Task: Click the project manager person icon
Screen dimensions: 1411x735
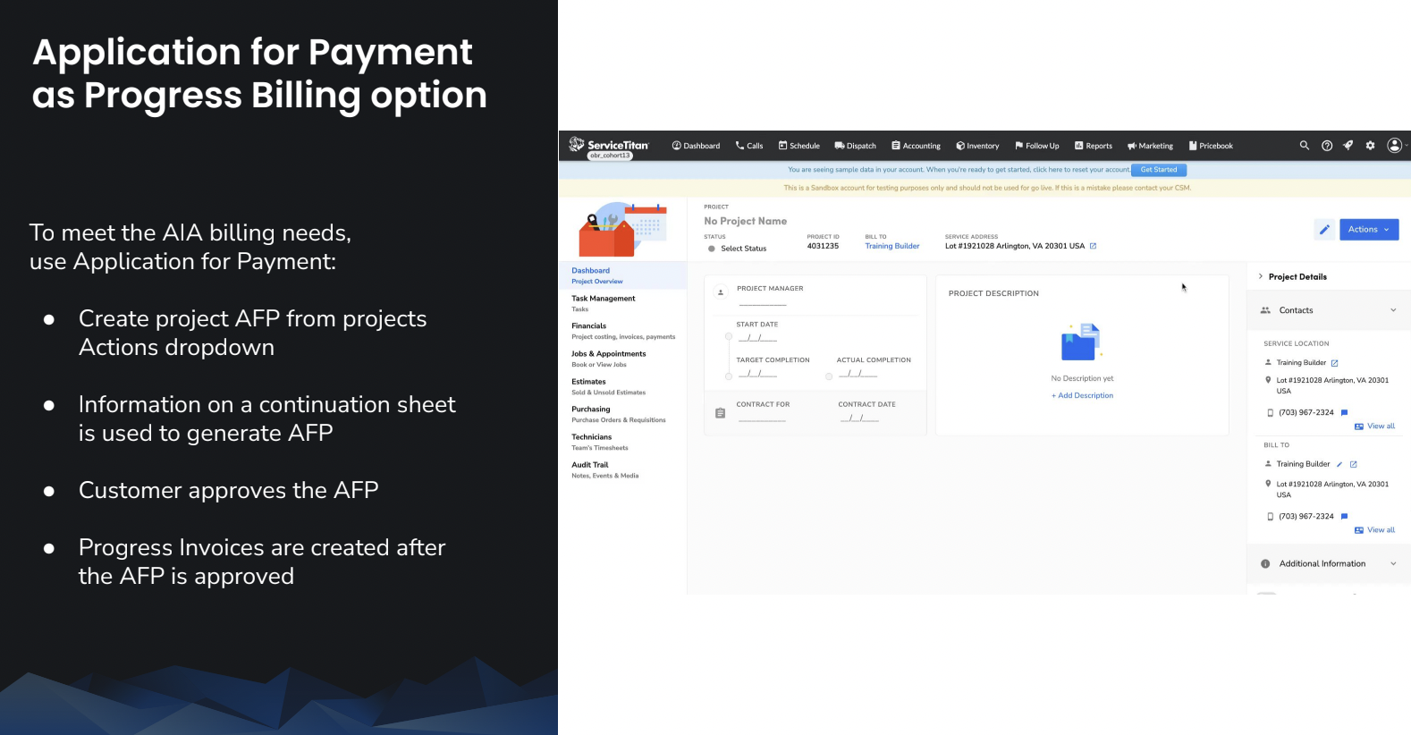Action: point(721,292)
